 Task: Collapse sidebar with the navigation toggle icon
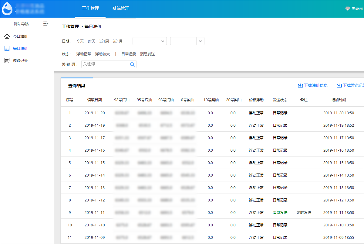click(46, 23)
